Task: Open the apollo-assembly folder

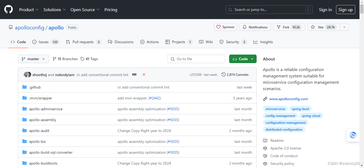Action: click(x=43, y=120)
